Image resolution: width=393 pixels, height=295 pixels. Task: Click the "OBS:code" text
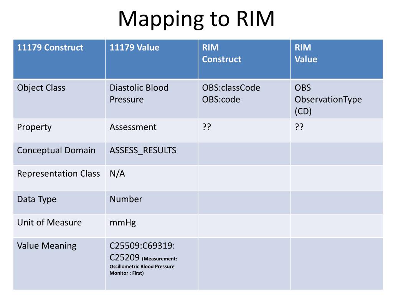pyautogui.click(x=221, y=99)
